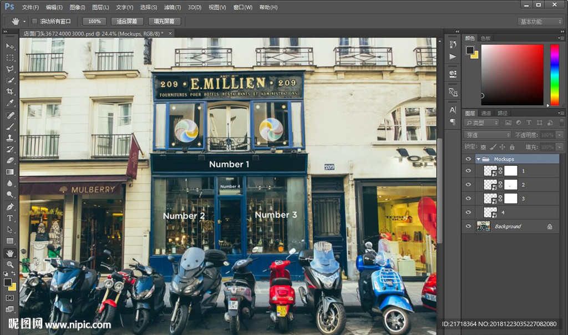568x335 pixels.
Task: Toggle Quick Mask mode
Action: pyautogui.click(x=10, y=298)
